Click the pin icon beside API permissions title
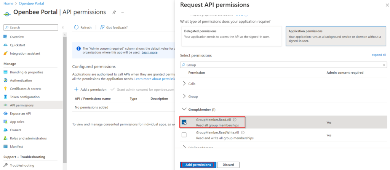The height and width of the screenshot is (170, 390). click(114, 12)
